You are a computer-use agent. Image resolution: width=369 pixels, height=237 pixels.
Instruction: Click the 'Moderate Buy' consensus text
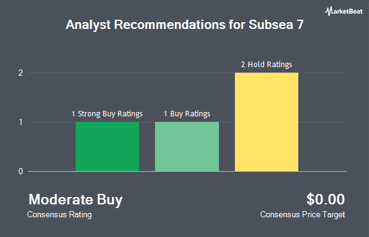click(76, 199)
